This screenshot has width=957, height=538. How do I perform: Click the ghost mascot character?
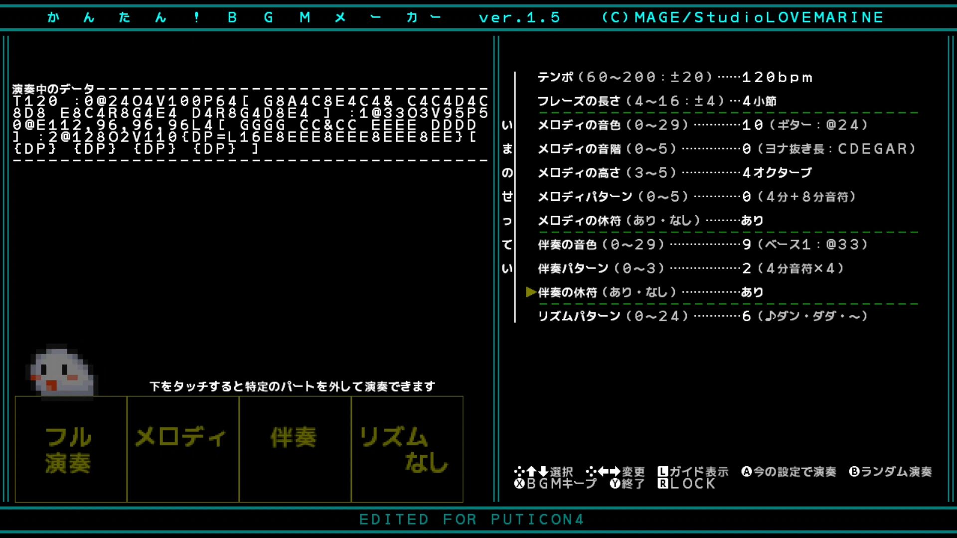[x=61, y=372]
